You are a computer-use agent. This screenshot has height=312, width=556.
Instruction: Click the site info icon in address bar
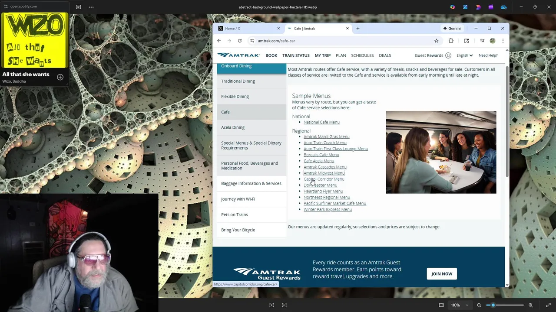[252, 41]
